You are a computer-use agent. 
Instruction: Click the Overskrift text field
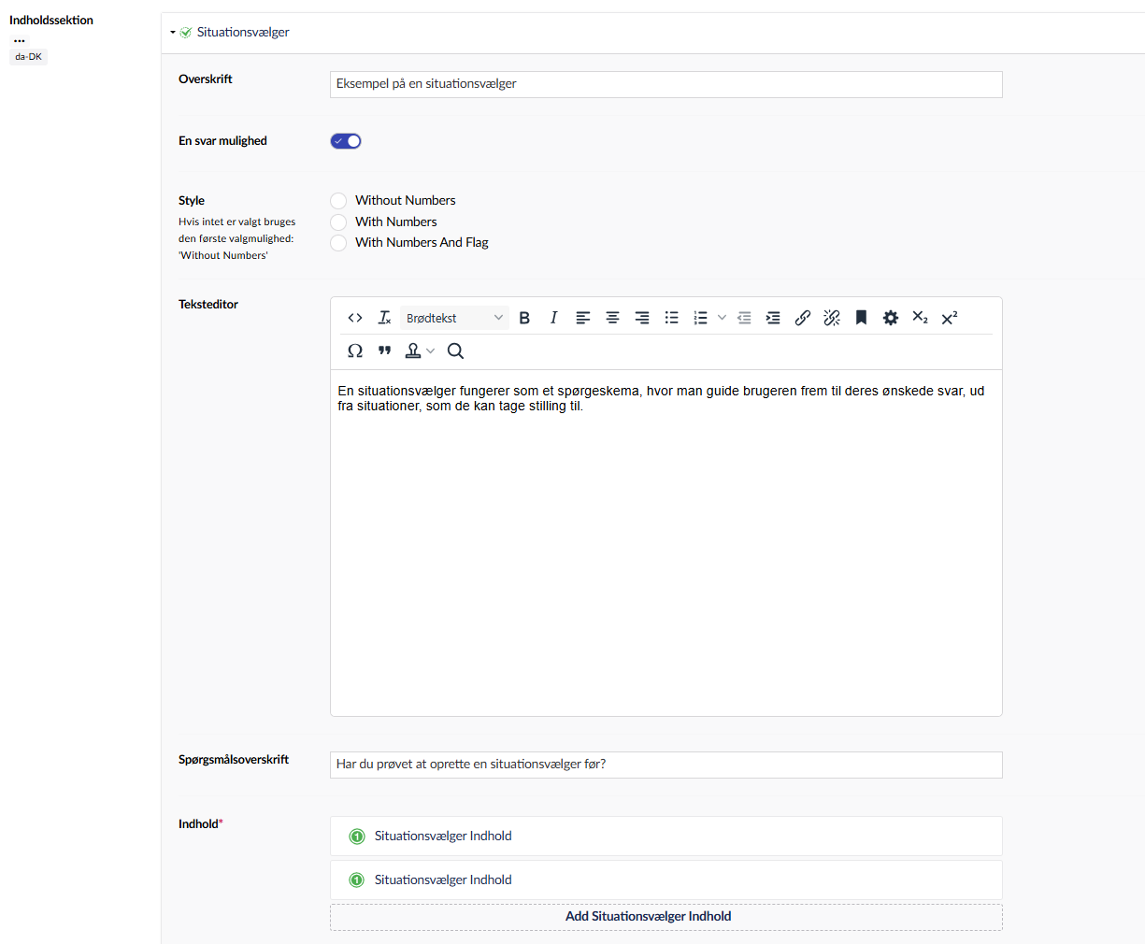tap(666, 84)
